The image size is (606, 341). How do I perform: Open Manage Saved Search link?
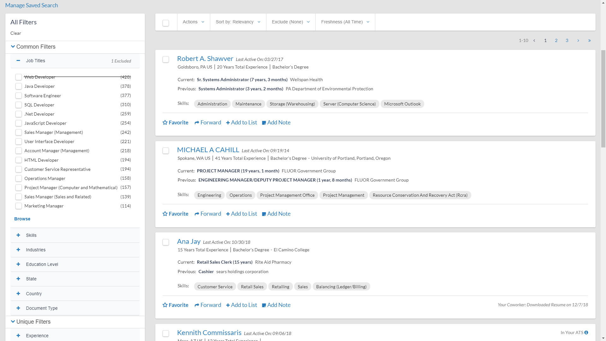coord(32,5)
